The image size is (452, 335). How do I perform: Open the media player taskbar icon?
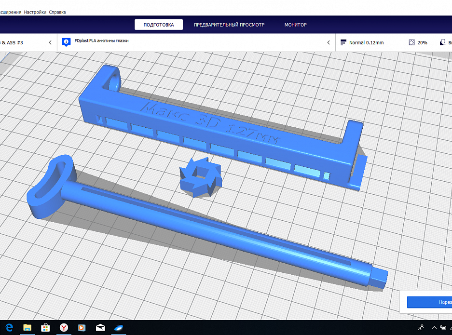(x=82, y=328)
